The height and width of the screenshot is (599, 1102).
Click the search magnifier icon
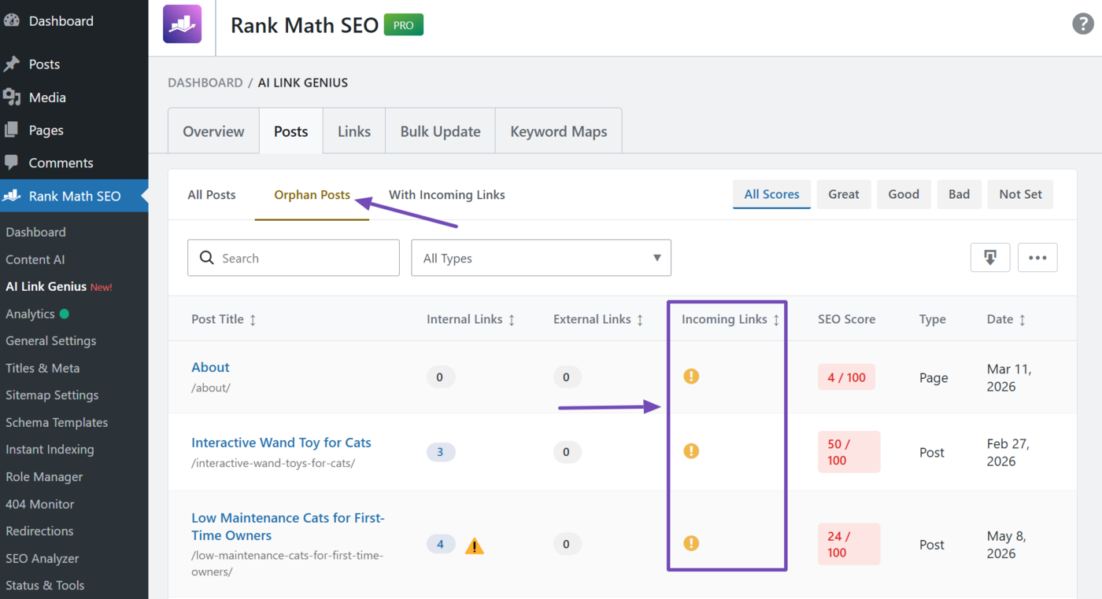[207, 258]
